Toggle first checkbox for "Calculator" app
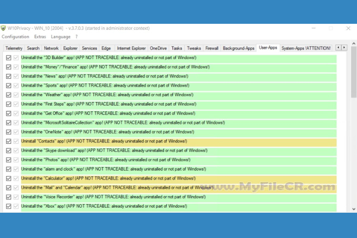 point(8,178)
